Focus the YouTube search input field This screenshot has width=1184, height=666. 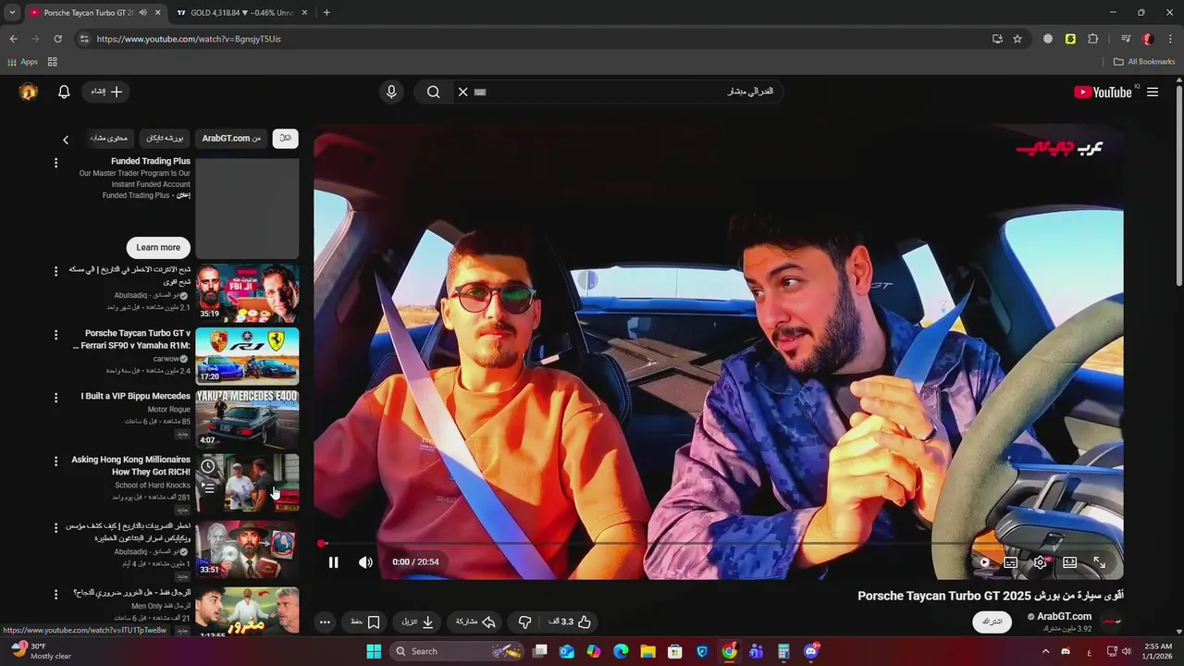(x=629, y=92)
